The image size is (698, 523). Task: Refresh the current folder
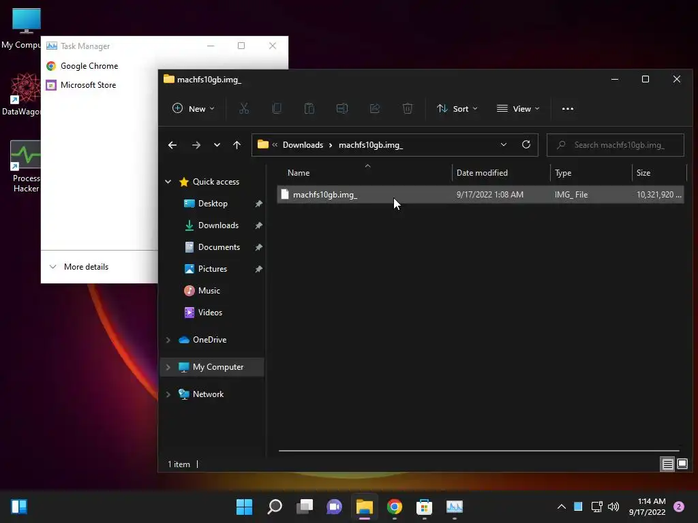point(526,144)
